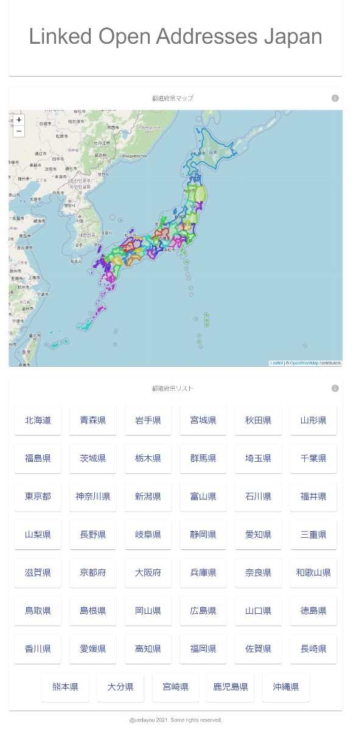Click the 大阪府 button
This screenshot has width=356, height=730.
[148, 573]
